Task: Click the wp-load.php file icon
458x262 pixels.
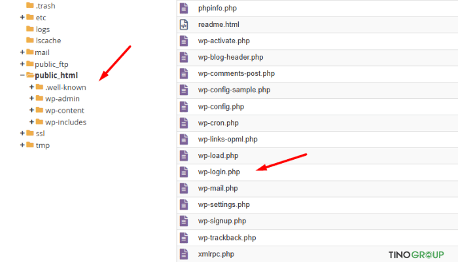Action: pyautogui.click(x=184, y=156)
